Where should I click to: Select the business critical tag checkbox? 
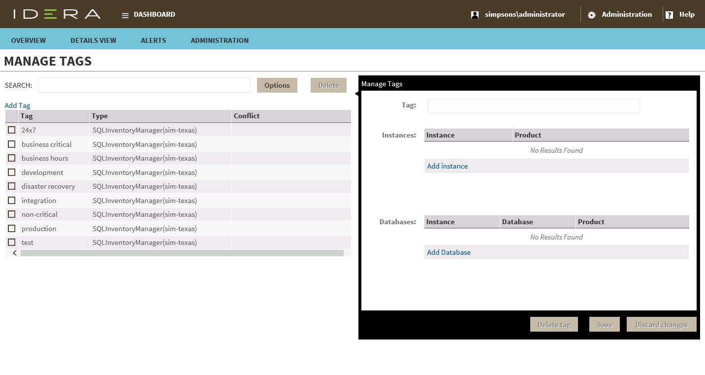(11, 144)
